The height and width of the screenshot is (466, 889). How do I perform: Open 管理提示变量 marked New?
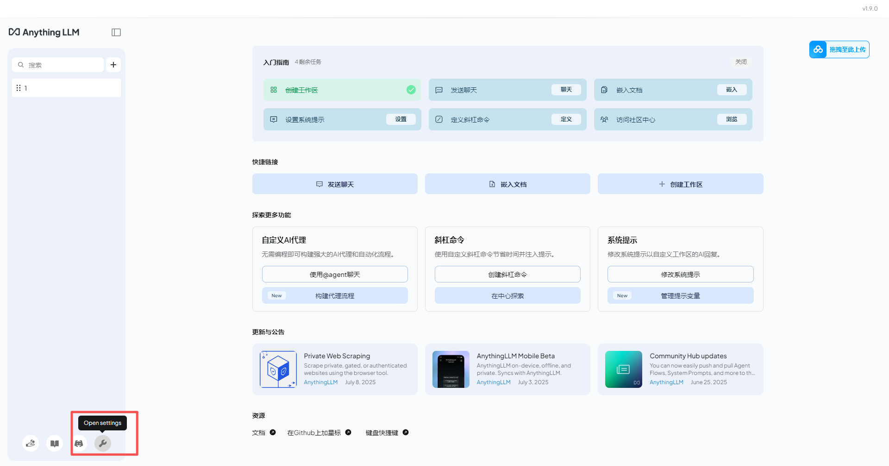[x=680, y=295]
